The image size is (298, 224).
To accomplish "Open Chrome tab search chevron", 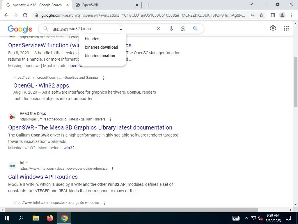I will [251, 4].
